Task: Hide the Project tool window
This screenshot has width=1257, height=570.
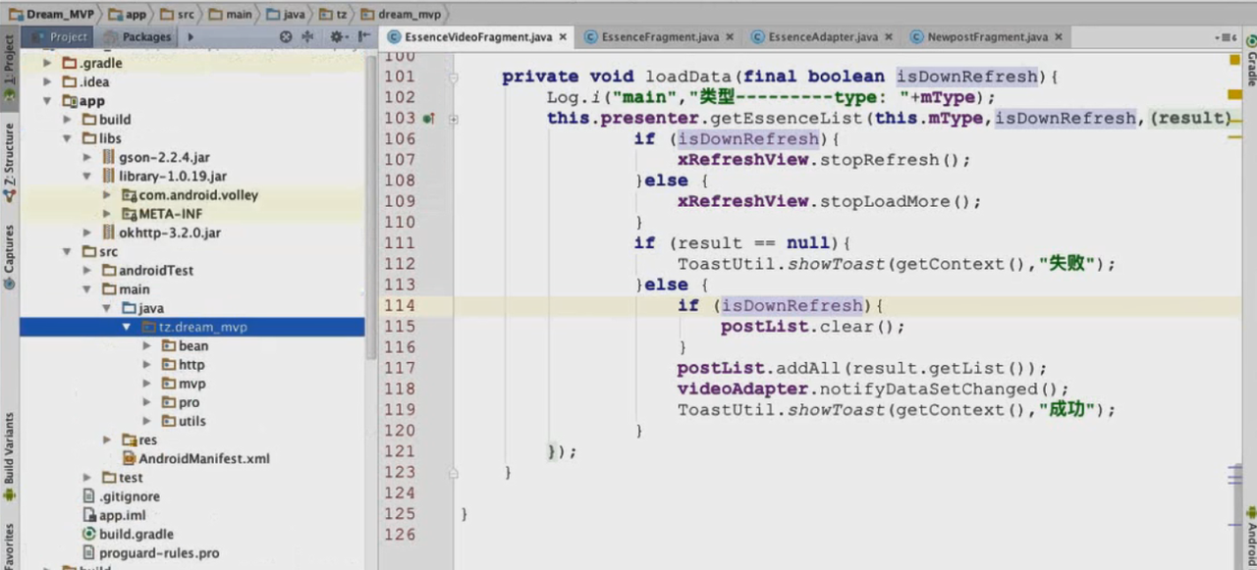Action: point(364,36)
